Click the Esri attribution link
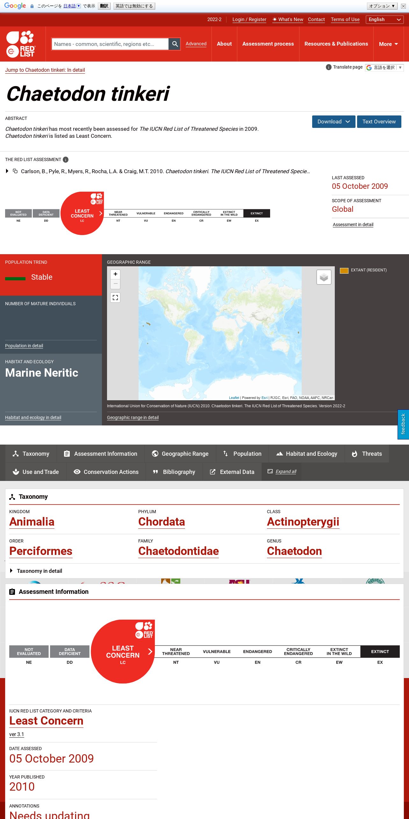The image size is (409, 819). coord(264,398)
